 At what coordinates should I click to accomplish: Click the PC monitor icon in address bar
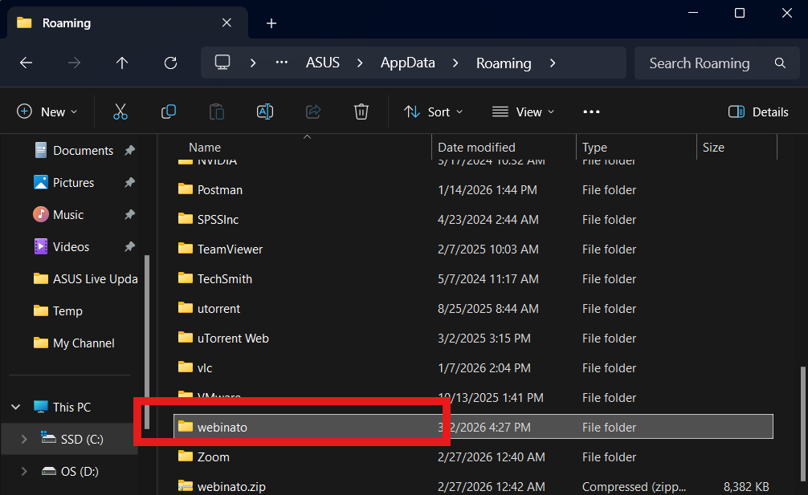pos(222,63)
